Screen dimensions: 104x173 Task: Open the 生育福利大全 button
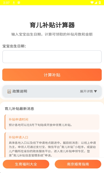(x=26, y=164)
